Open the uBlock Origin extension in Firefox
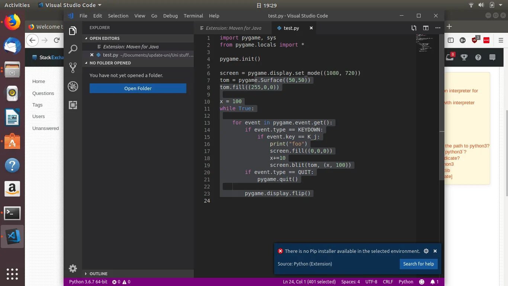 click(x=475, y=40)
